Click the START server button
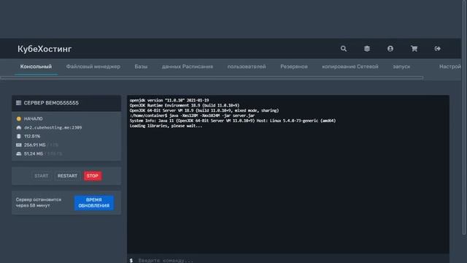The image size is (467, 263). pyautogui.click(x=41, y=176)
